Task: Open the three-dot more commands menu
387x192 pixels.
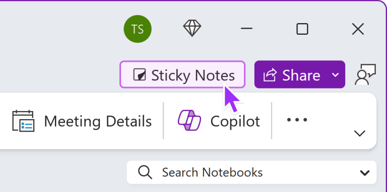Action: 297,120
